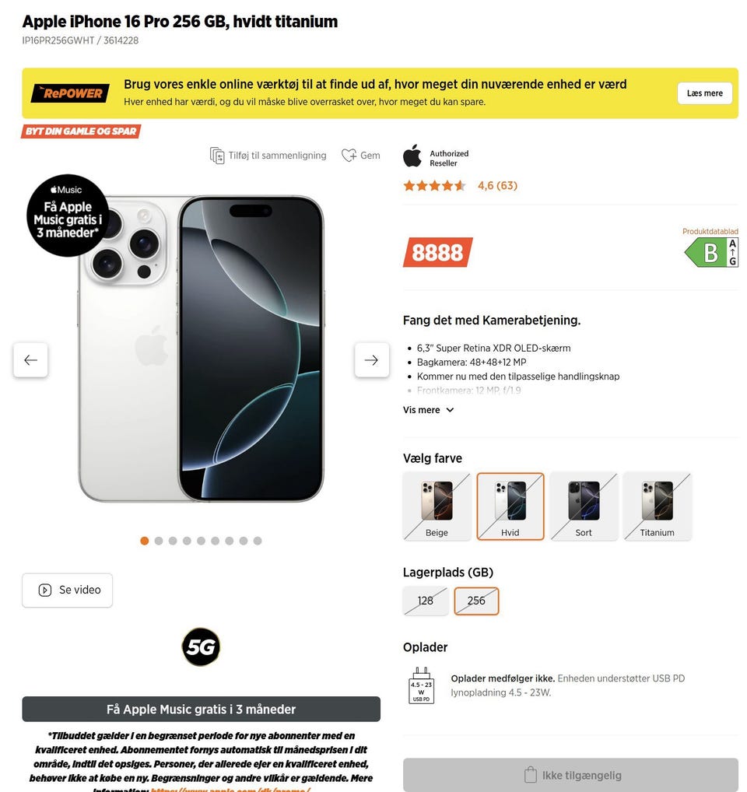Choose the Beige color variant
Image resolution: width=747 pixels, height=792 pixels.
(x=437, y=506)
